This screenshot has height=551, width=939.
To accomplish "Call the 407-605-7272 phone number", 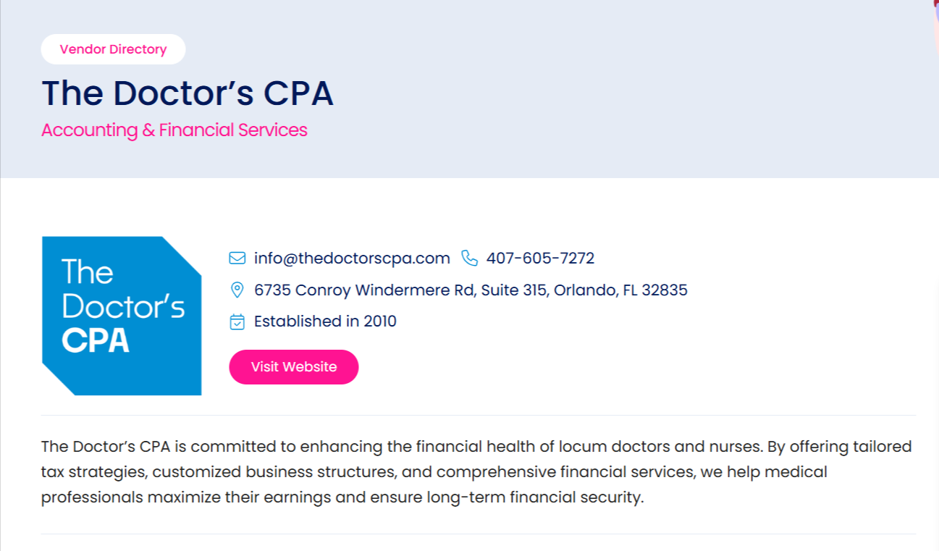I will click(x=540, y=258).
